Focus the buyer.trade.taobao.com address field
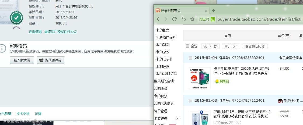This screenshot has width=303, height=125. point(260,19)
